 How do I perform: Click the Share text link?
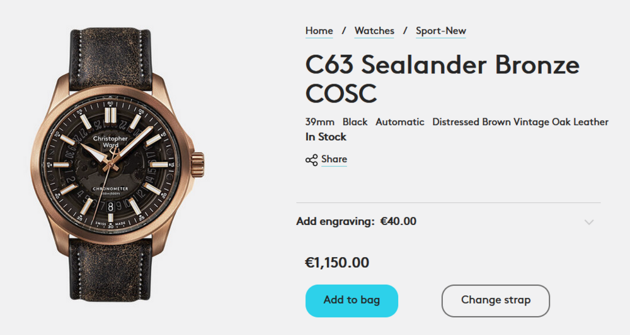click(x=334, y=159)
